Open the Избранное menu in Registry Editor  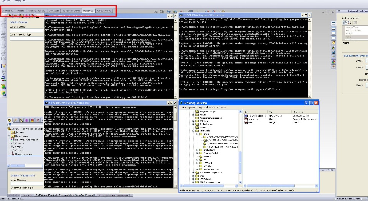coord(209,107)
